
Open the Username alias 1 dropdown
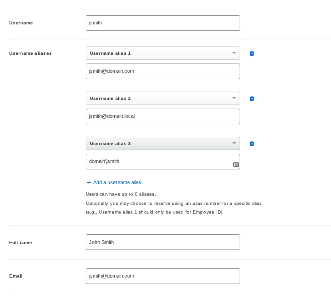point(163,53)
